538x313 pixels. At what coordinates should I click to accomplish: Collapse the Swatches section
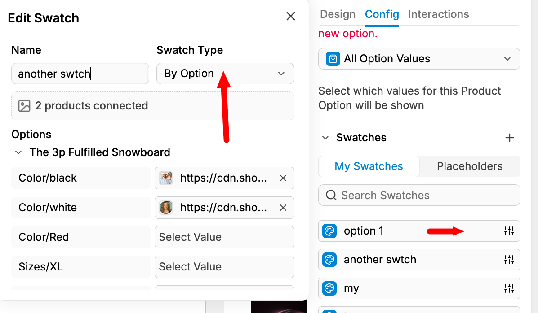(325, 138)
